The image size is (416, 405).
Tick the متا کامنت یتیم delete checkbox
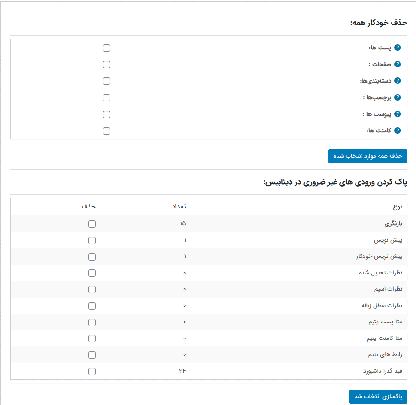[x=92, y=339]
